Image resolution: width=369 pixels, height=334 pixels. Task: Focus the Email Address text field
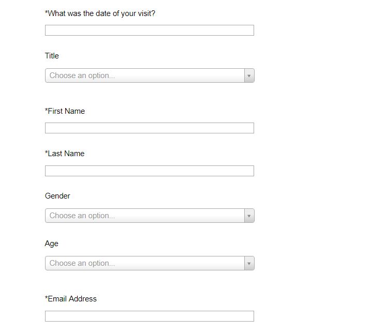click(x=149, y=316)
